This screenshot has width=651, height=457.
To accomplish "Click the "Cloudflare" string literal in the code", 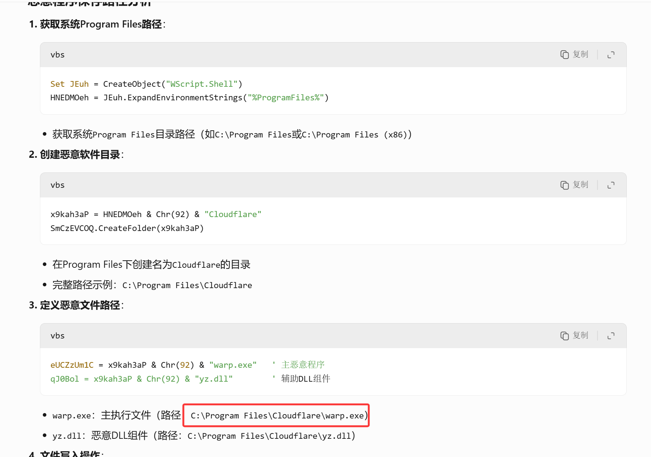I will 233,214.
